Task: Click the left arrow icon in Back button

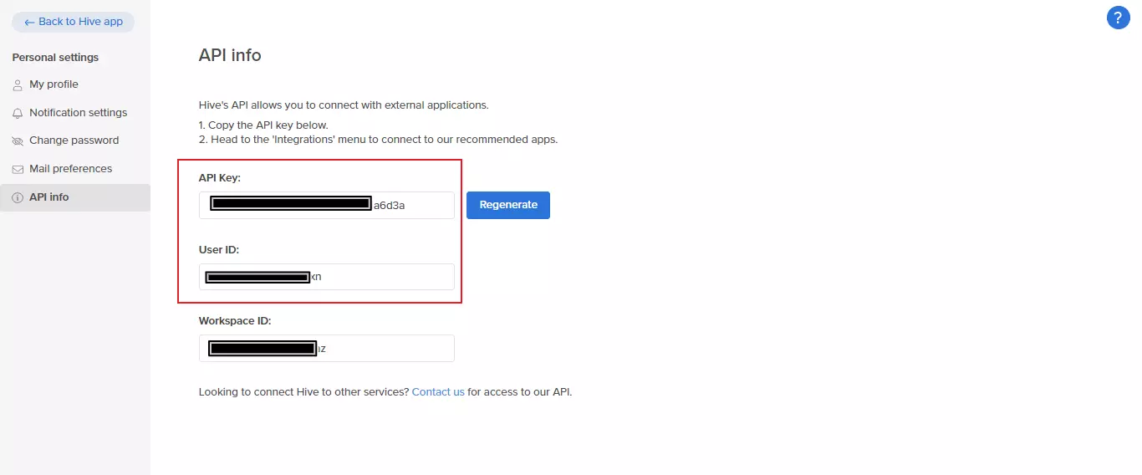Action: 29,23
